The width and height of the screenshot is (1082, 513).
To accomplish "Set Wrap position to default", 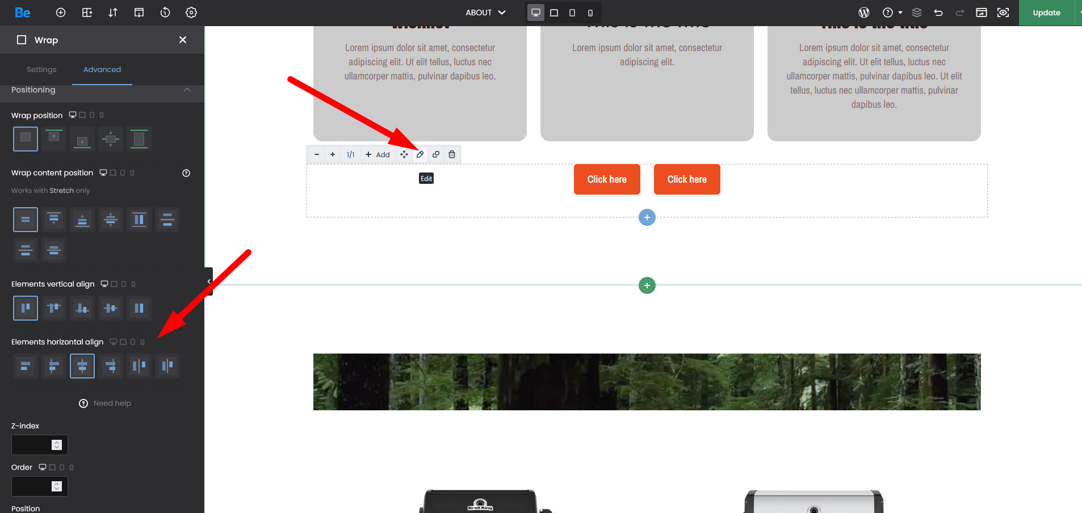I will (26, 139).
